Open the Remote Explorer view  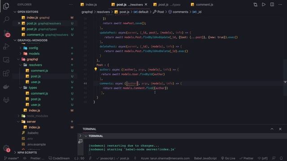(6, 60)
